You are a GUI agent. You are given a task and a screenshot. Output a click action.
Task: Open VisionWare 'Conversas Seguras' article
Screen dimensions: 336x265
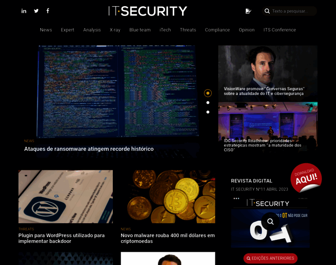pyautogui.click(x=268, y=74)
